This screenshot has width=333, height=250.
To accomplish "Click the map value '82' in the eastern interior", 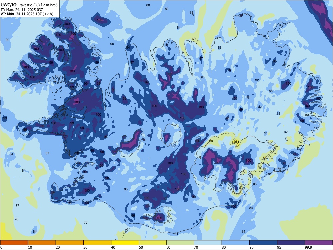I will (x=286, y=132).
